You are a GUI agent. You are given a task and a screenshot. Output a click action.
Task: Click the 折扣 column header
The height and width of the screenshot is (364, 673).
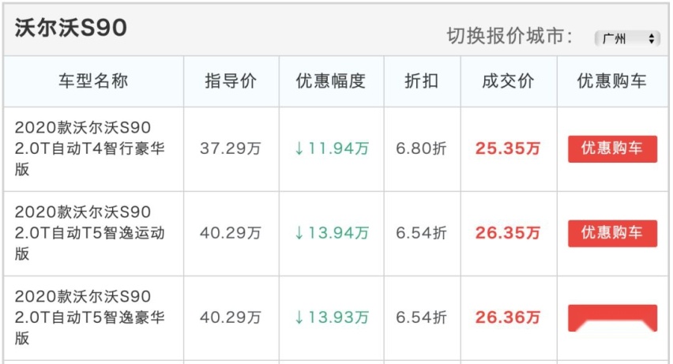click(422, 81)
